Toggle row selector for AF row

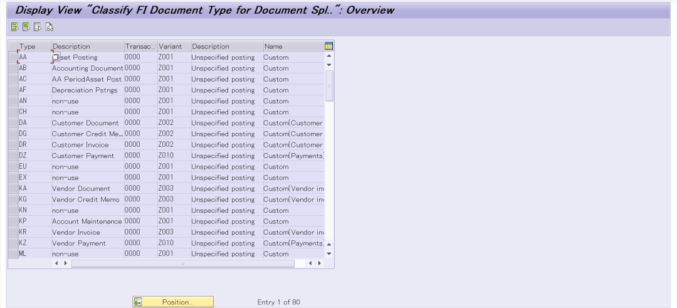(13, 90)
